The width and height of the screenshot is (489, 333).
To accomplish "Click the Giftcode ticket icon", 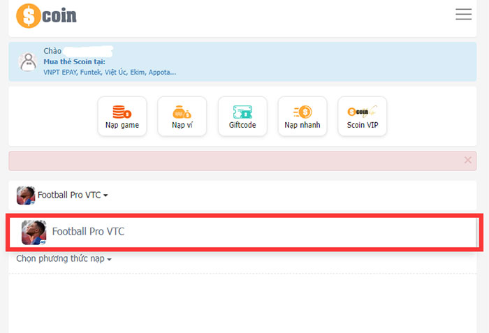I will [x=242, y=112].
